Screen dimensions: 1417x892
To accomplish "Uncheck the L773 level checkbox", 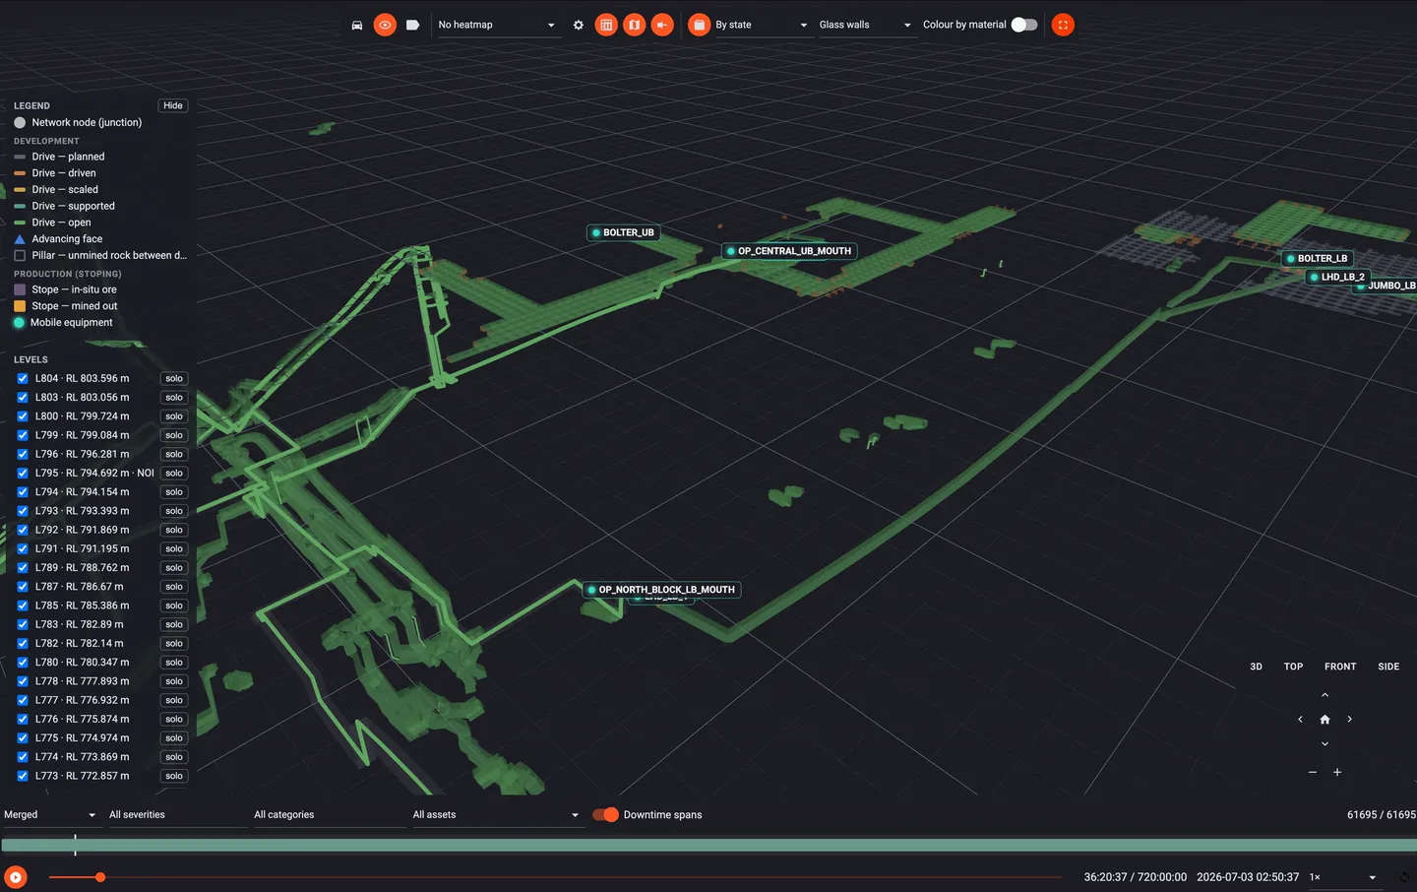I will point(22,776).
